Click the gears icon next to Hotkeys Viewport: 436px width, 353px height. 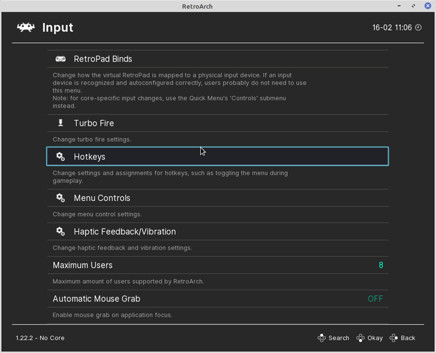60,157
